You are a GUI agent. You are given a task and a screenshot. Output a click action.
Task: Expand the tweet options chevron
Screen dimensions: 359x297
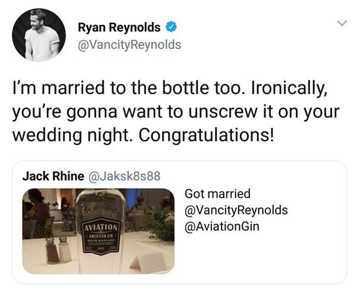342,23
